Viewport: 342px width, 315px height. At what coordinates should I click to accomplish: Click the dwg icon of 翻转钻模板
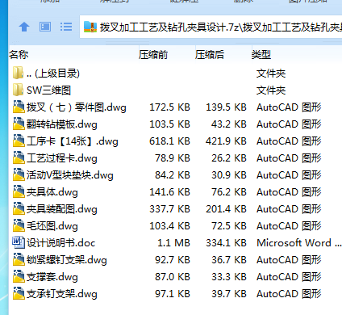pyautogui.click(x=19, y=124)
